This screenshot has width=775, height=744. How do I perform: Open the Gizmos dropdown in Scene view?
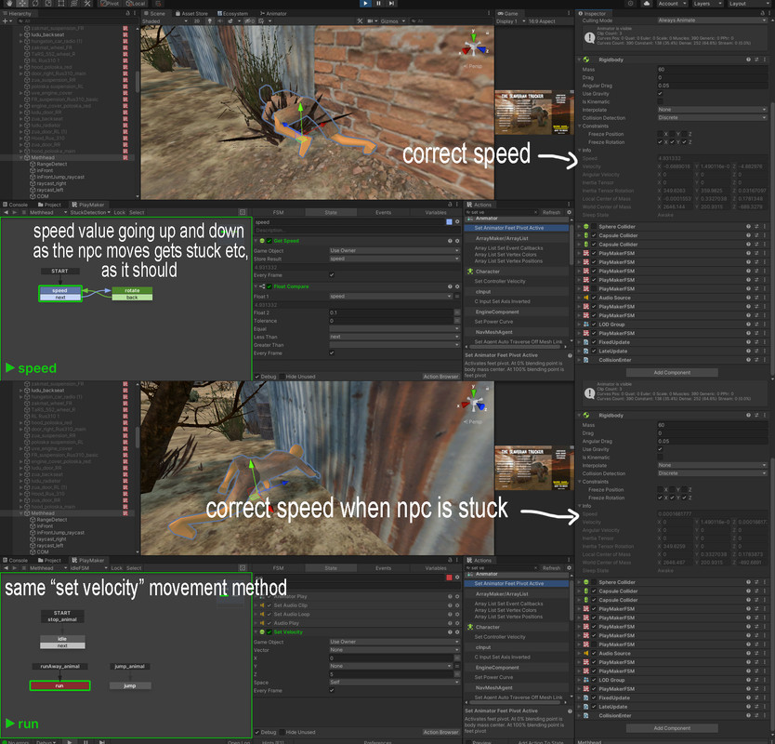pos(393,21)
